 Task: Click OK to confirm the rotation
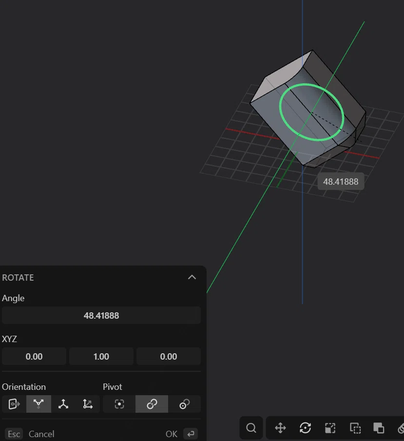[x=172, y=434]
